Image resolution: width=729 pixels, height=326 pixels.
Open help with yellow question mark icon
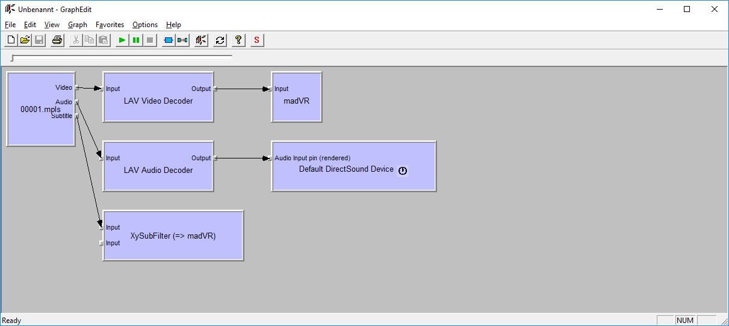pos(238,40)
